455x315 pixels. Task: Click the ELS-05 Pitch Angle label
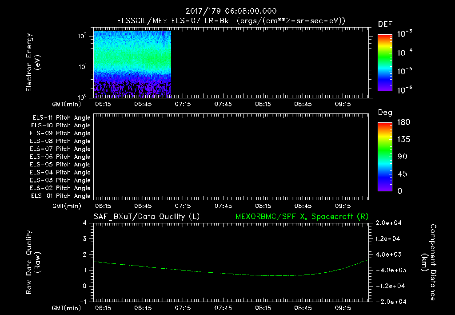pyautogui.click(x=60, y=165)
